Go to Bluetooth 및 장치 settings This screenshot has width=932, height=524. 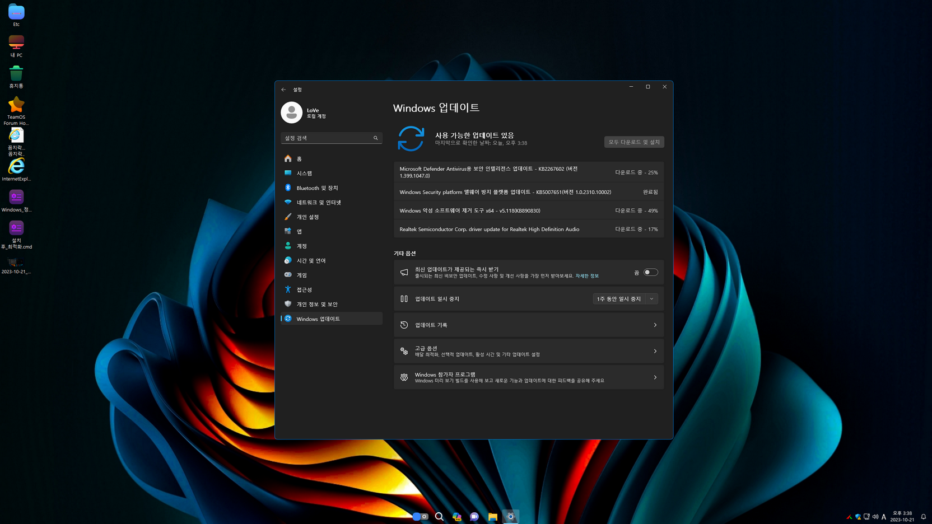tap(331, 188)
